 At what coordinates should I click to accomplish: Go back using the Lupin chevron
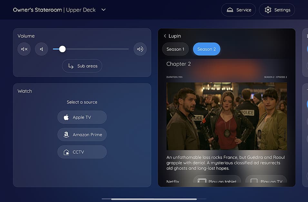pyautogui.click(x=165, y=36)
